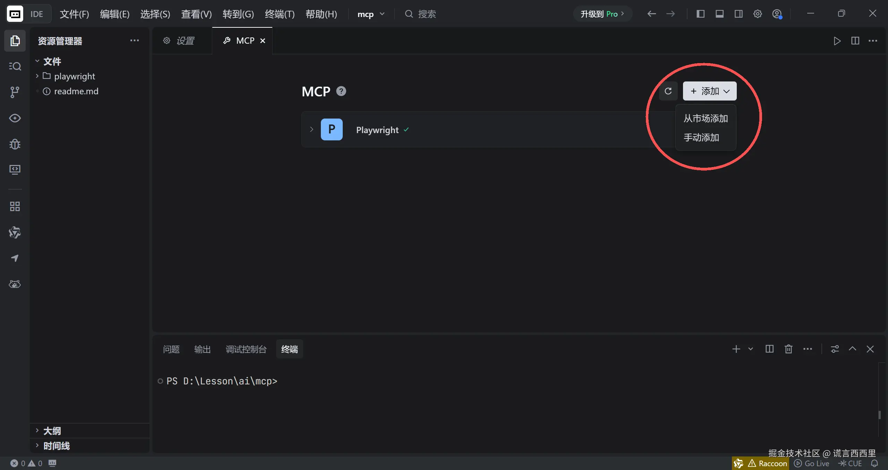Click the MCP help question mark icon
Screen dimensions: 888x470
[x=341, y=91]
